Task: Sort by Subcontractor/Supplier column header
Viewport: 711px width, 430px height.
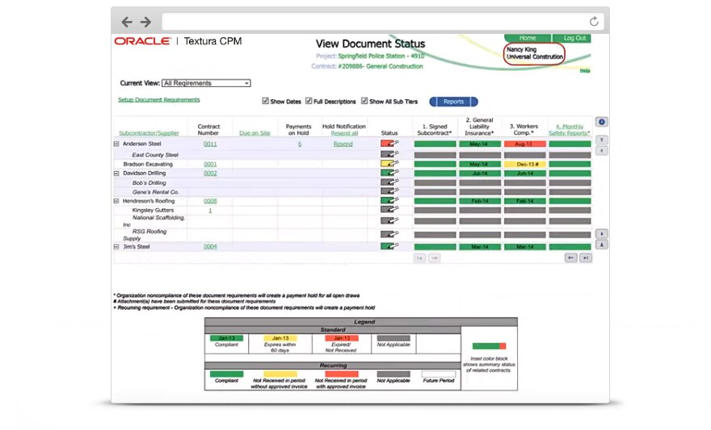Action: coord(149,133)
